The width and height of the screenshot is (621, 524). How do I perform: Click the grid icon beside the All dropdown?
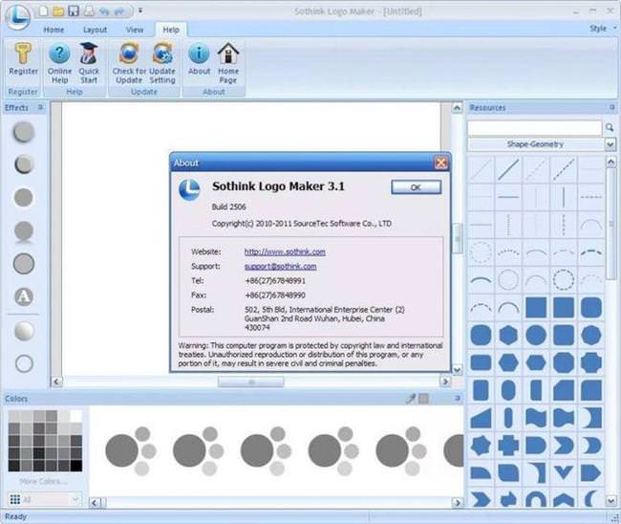[15, 499]
